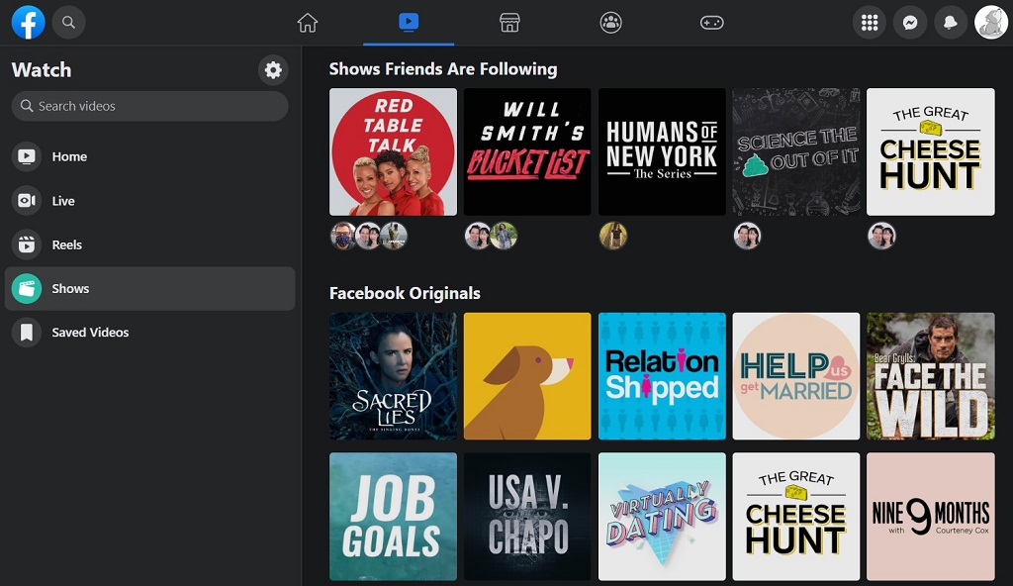This screenshot has height=586, width=1013.
Task: Click Shows Friends Are Following heading
Action: click(443, 69)
